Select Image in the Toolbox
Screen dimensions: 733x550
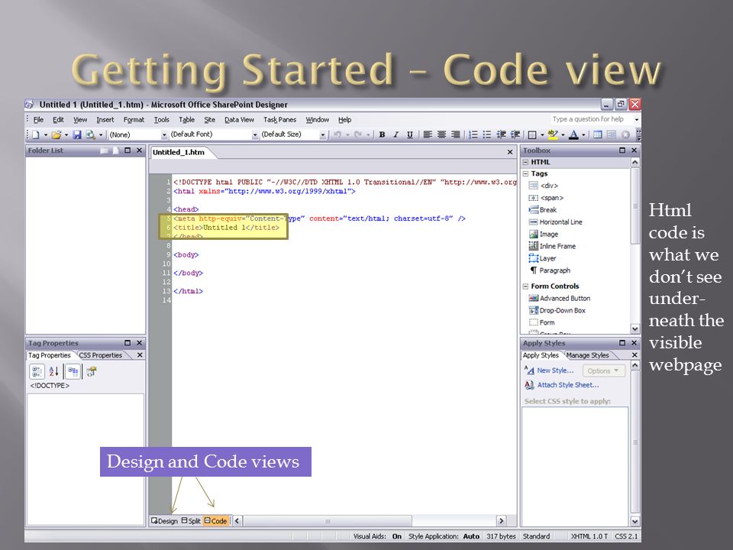(543, 235)
